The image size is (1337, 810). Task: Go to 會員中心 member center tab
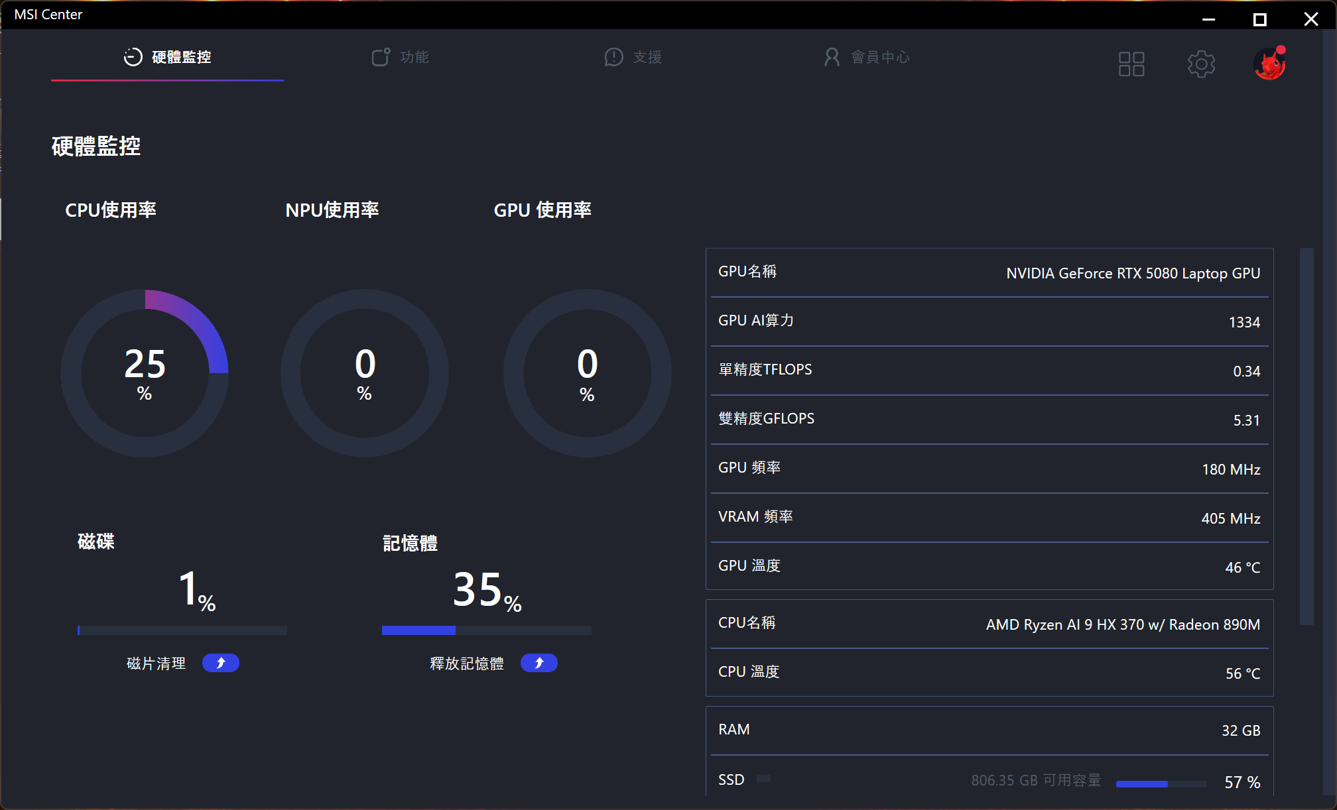pyautogui.click(x=866, y=58)
